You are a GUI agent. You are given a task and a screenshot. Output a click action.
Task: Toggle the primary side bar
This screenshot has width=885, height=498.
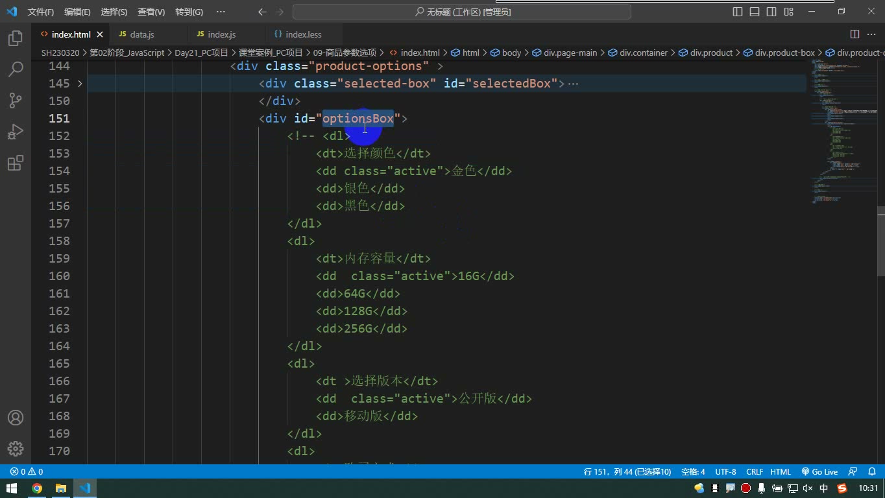[x=738, y=12]
